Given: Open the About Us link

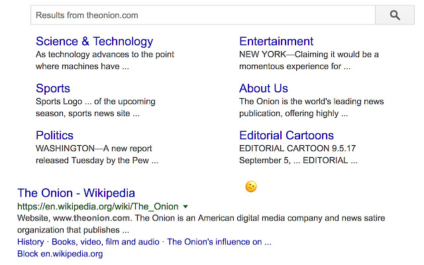Looking at the screenshot, I should point(264,88).
